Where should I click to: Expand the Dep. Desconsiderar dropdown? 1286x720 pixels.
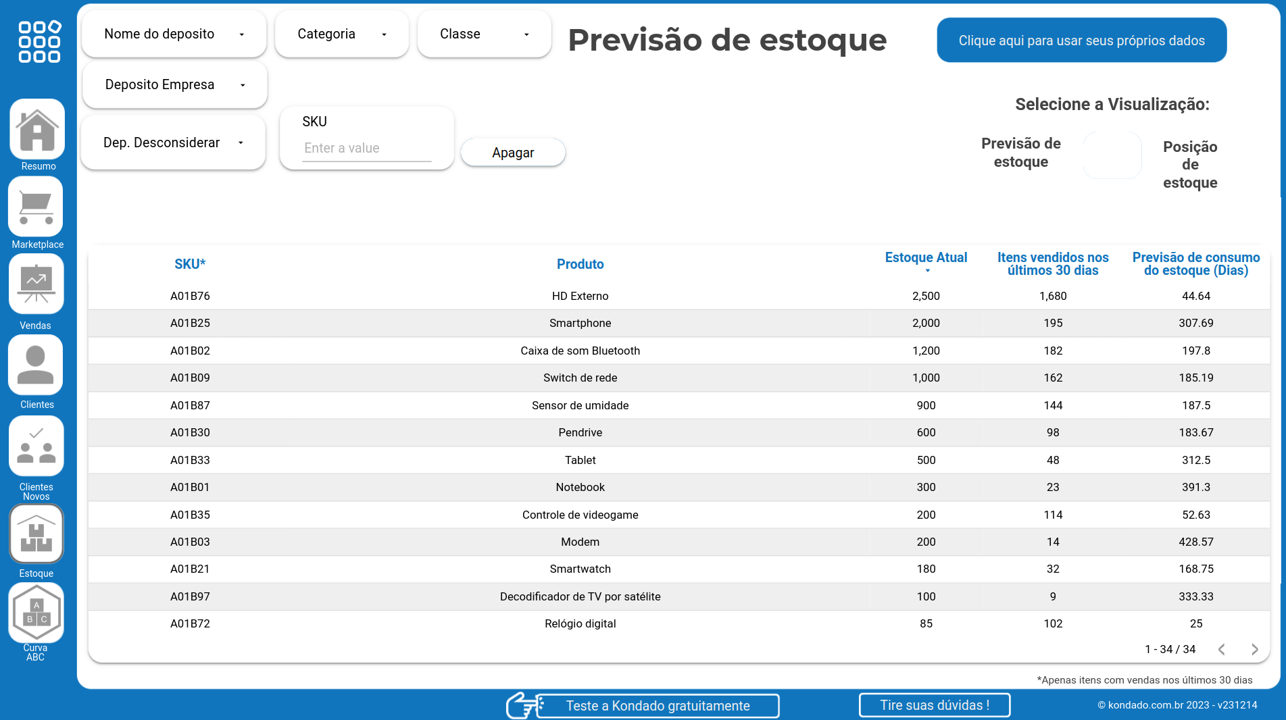click(173, 143)
